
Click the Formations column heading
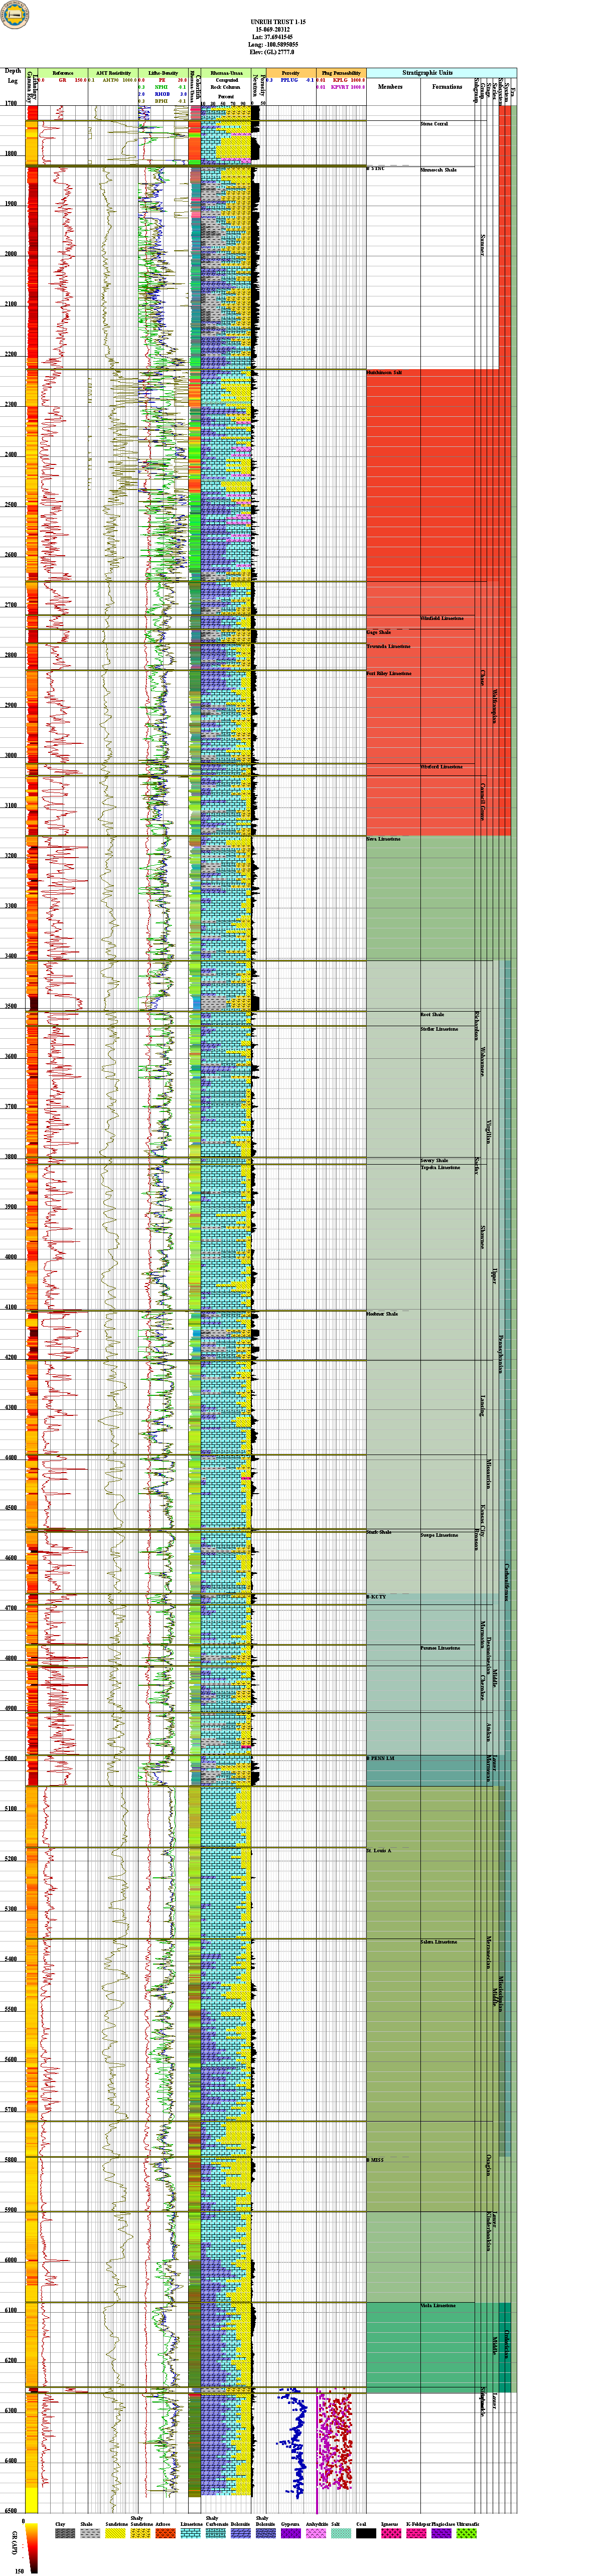(x=447, y=87)
